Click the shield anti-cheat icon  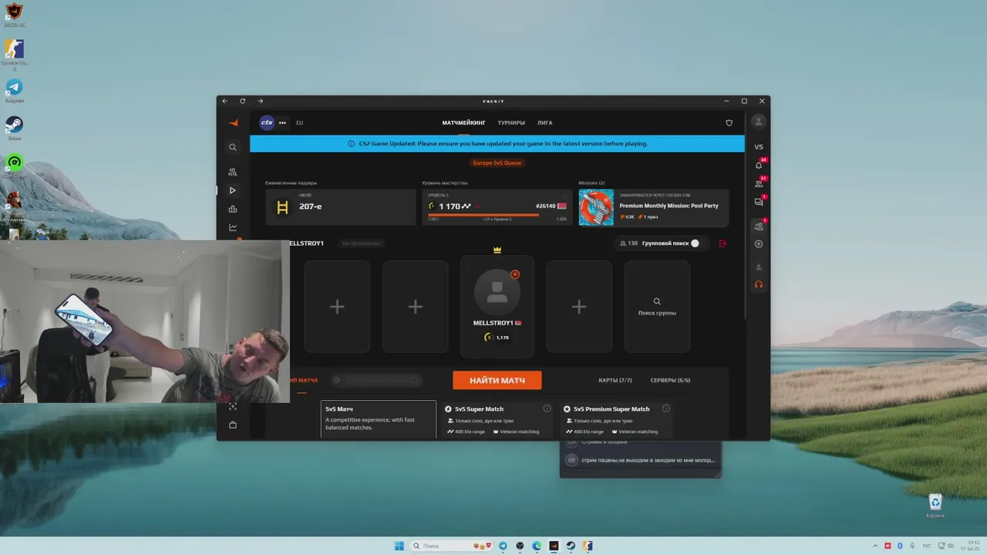729,123
